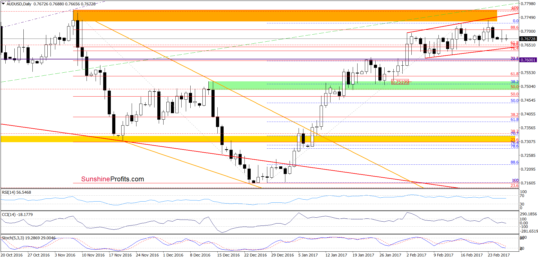Viewport: 538px width, 259px height.
Task: Click the 0.73075 price axis value
Action: click(528, 142)
